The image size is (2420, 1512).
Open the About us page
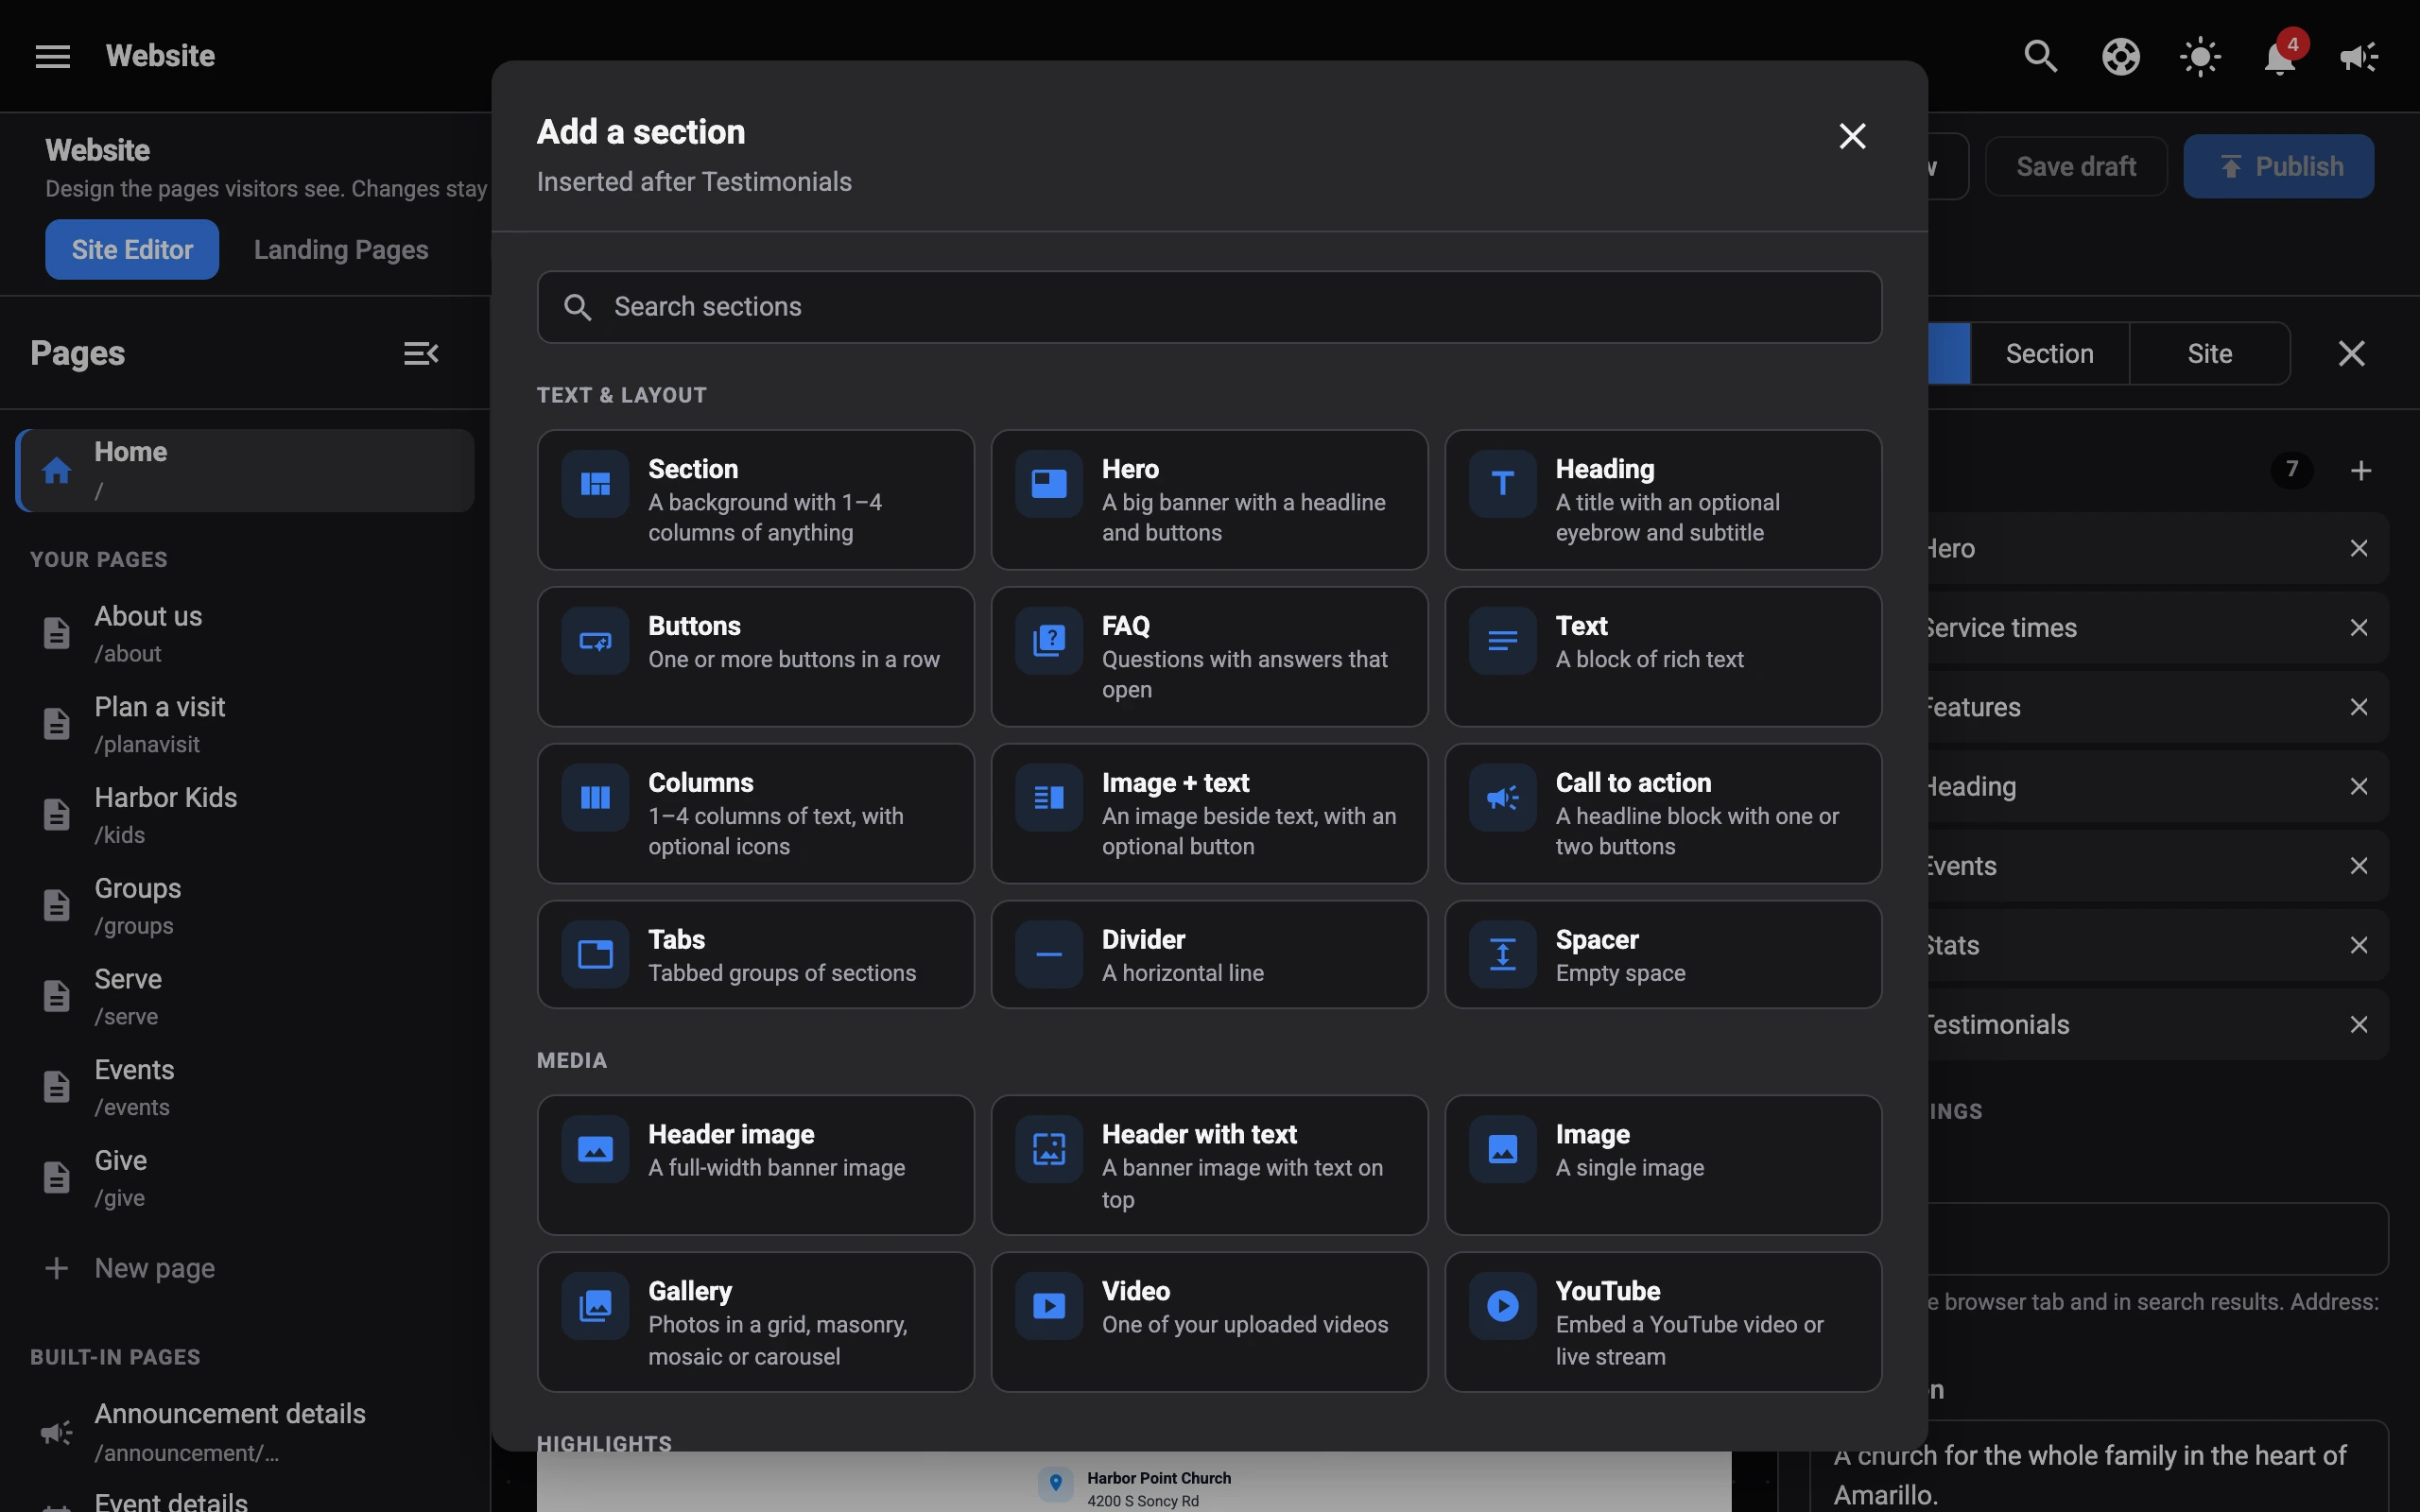point(245,633)
